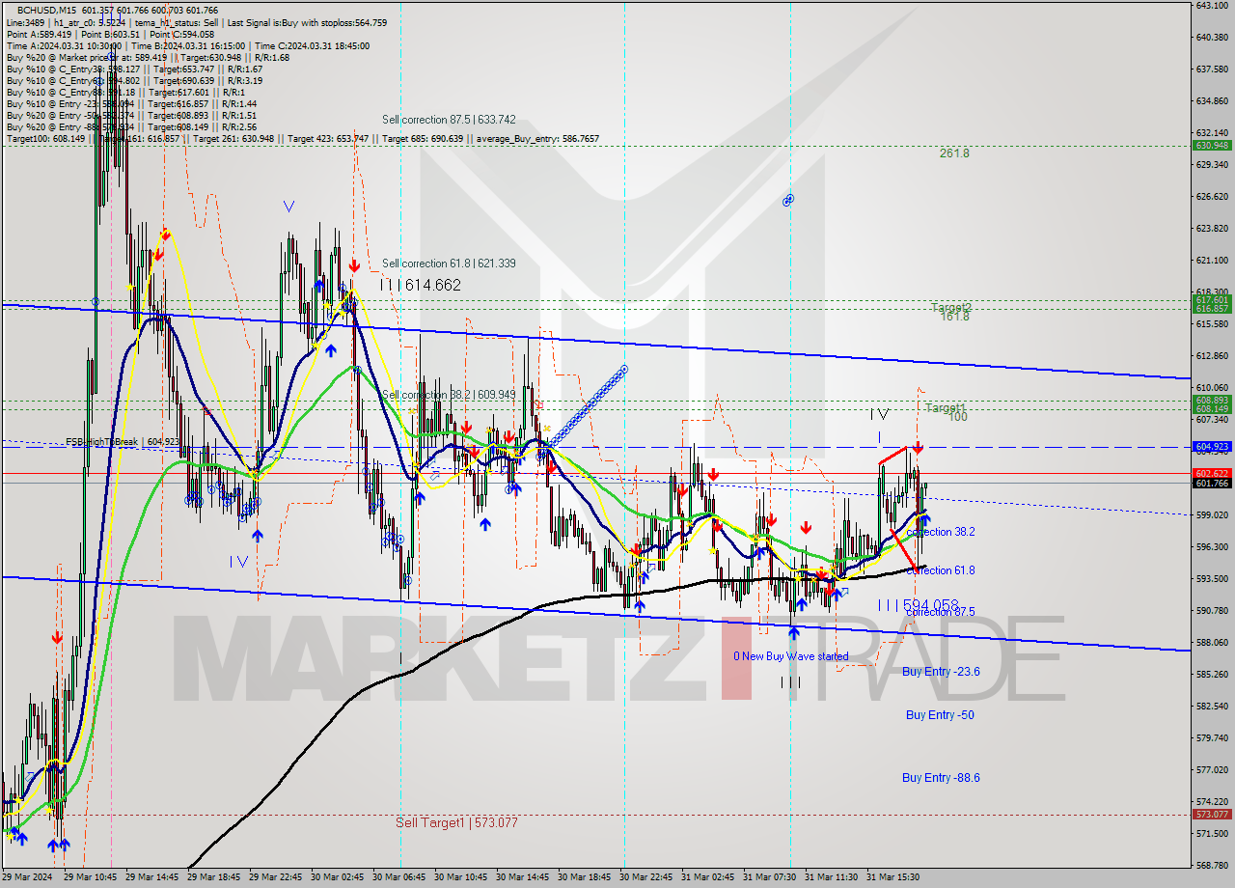Select the 'Sell correction 38.2 | 609.949' label

(x=449, y=395)
